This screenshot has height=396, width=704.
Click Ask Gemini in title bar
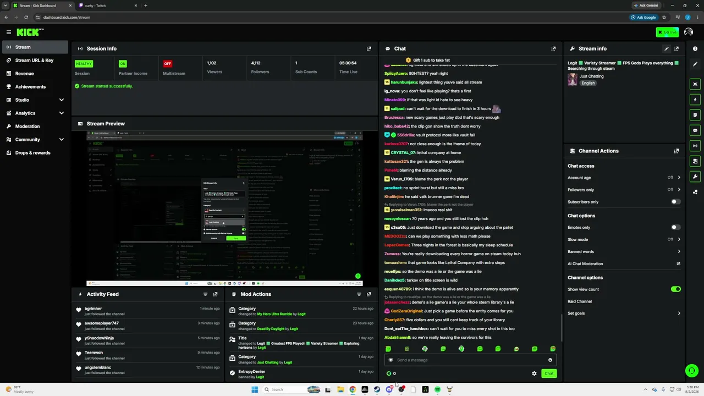click(646, 5)
